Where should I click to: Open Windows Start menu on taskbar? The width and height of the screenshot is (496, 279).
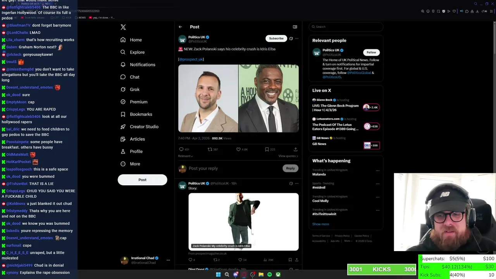tap(218, 275)
